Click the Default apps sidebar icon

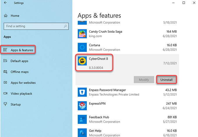[x=5, y=61]
